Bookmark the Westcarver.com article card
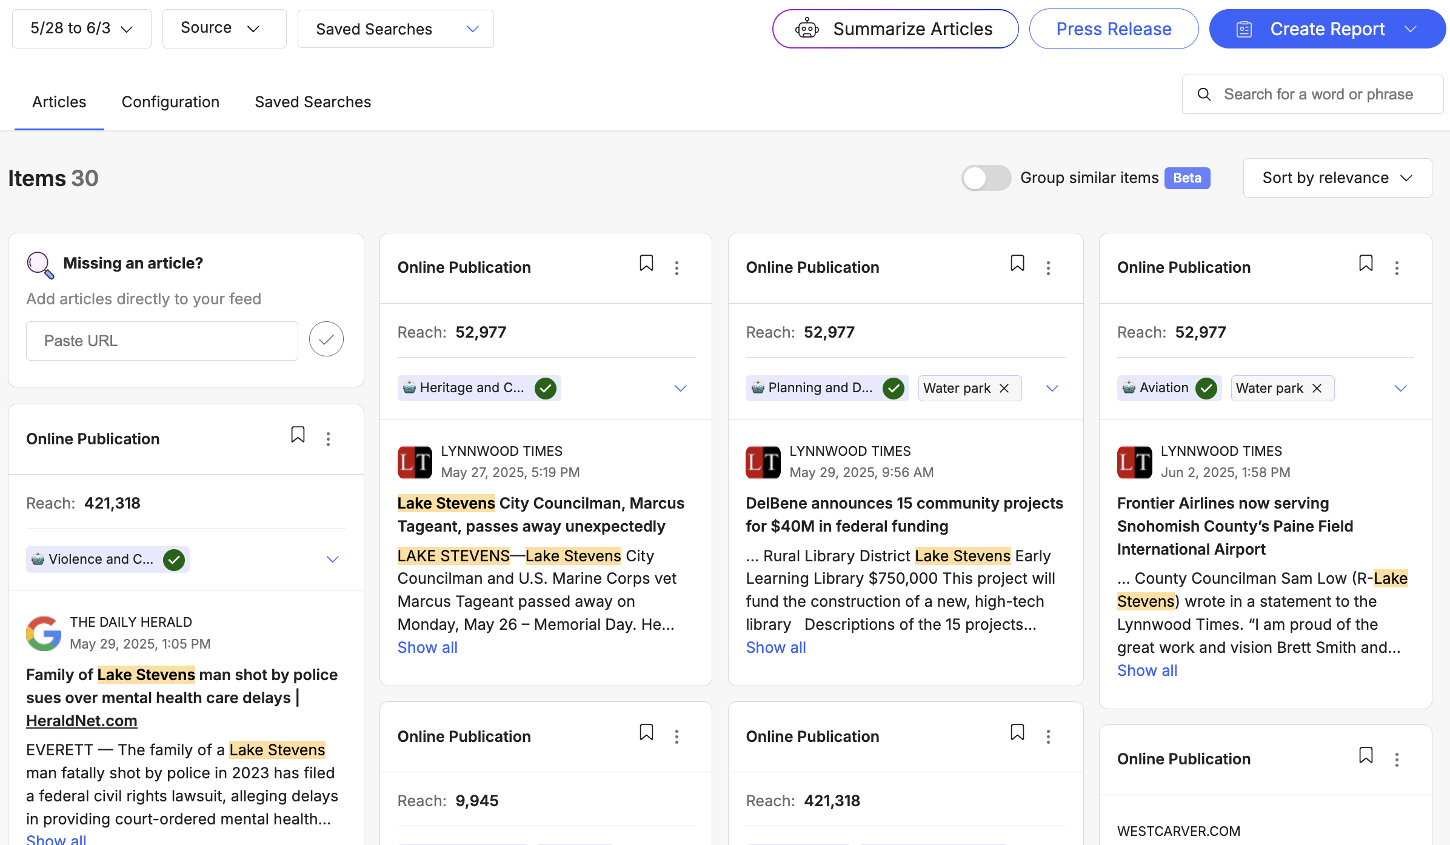This screenshot has height=845, width=1450. [x=1366, y=755]
